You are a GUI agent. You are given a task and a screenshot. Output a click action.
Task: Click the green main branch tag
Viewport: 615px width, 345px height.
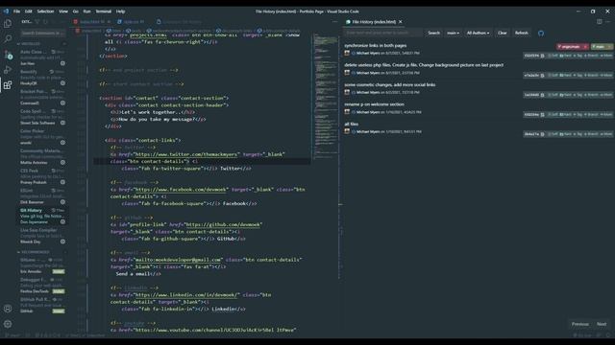pyautogui.click(x=602, y=47)
